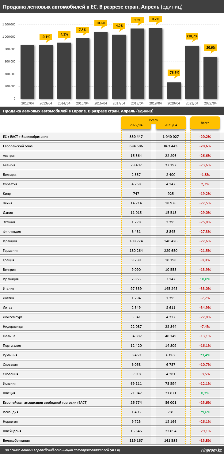
Task: Click the 2019/04 axis label
Action: click(155, 103)
